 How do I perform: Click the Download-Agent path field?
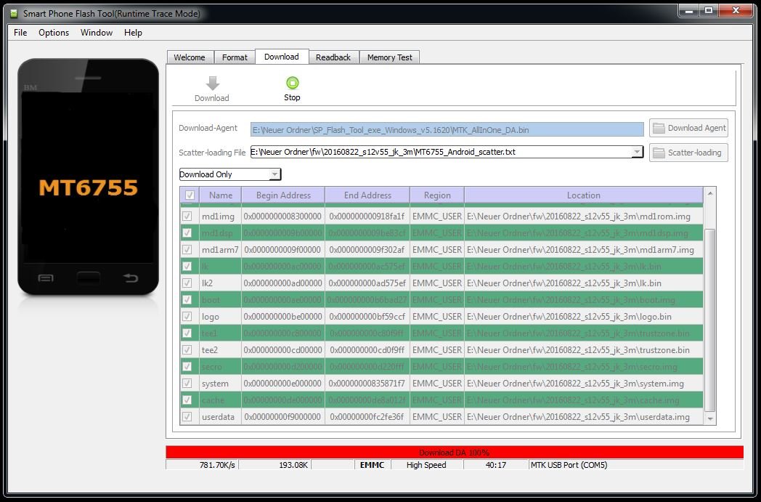[447, 129]
